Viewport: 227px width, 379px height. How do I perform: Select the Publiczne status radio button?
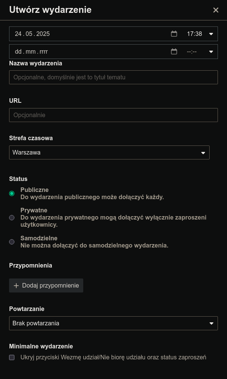click(12, 193)
